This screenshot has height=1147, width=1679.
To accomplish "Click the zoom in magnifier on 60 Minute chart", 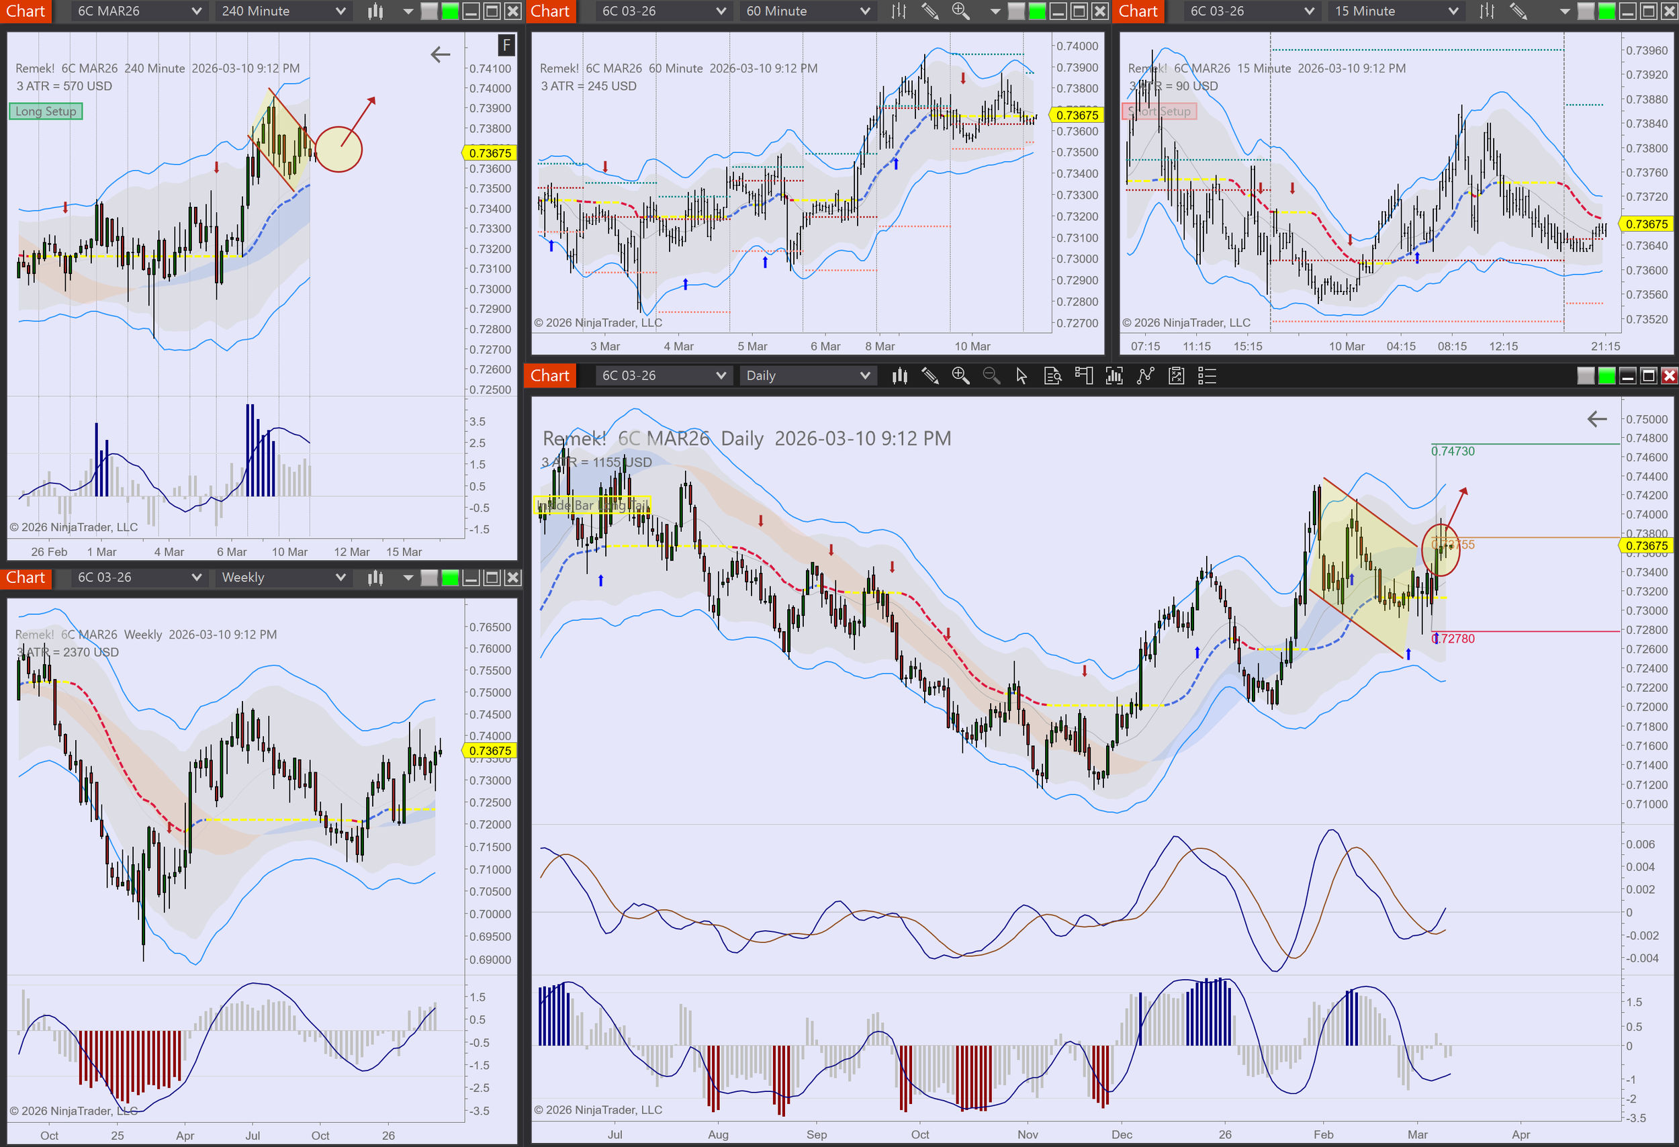I will (x=960, y=11).
